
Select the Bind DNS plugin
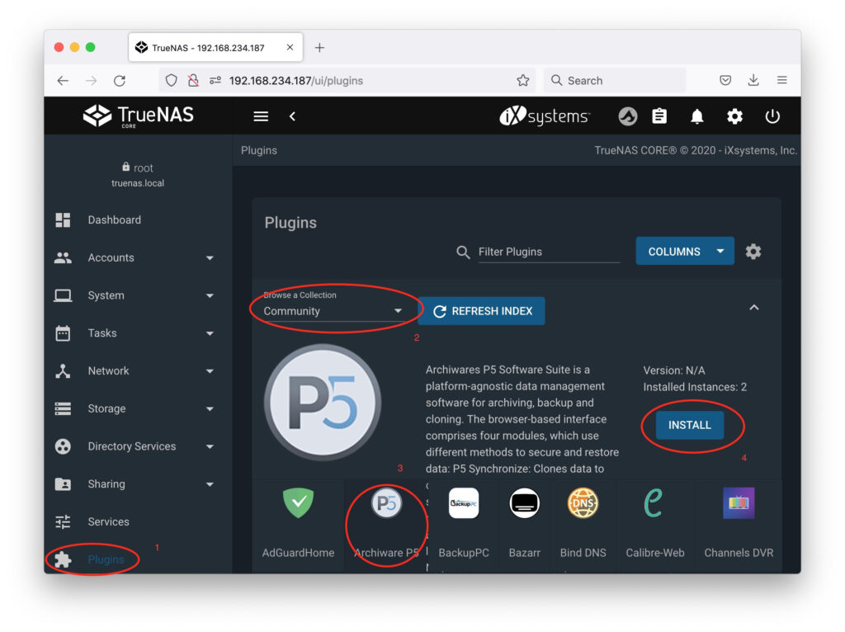point(583,503)
